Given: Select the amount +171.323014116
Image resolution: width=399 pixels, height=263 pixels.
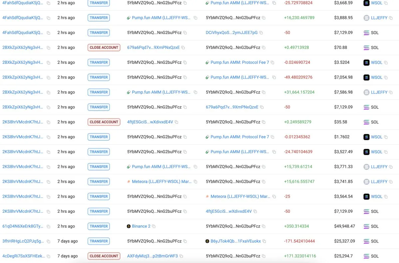Looking at the screenshot, I should coord(300,256).
